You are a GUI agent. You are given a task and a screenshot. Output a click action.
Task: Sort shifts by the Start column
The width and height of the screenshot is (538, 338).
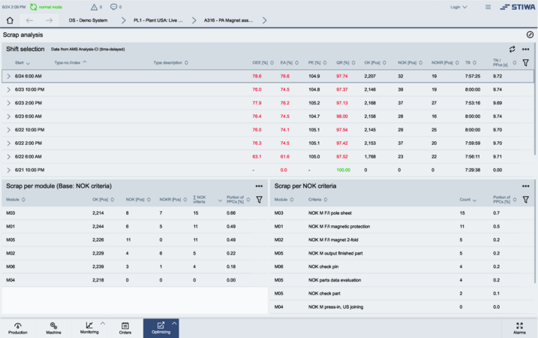pos(23,63)
